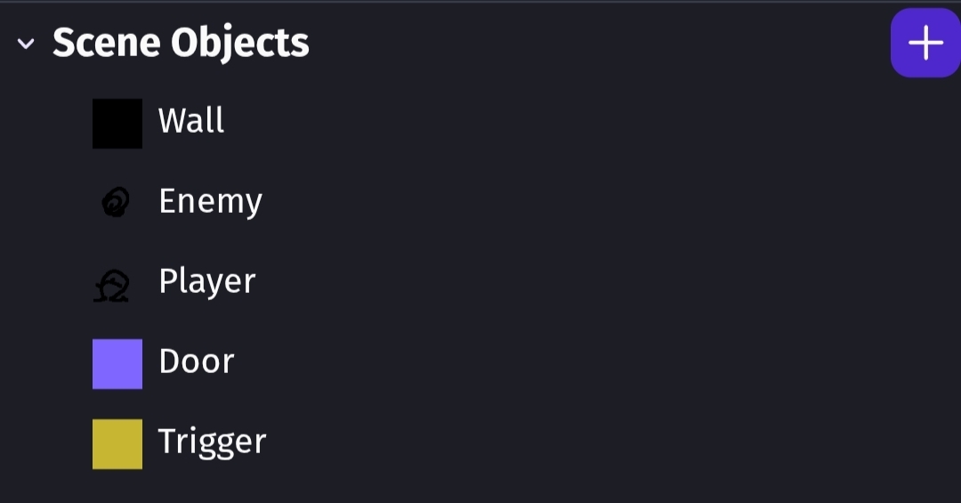Select the Trigger label in object list
This screenshot has width=961, height=503.
[x=212, y=442]
